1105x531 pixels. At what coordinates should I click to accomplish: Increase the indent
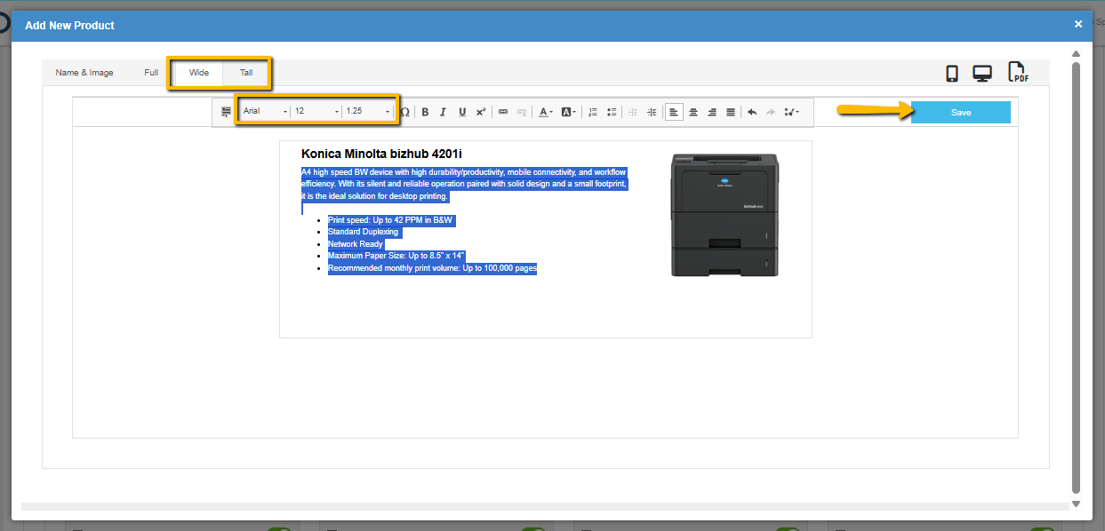click(x=652, y=112)
